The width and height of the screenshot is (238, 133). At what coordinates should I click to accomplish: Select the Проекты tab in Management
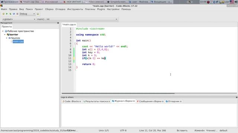point(7,27)
